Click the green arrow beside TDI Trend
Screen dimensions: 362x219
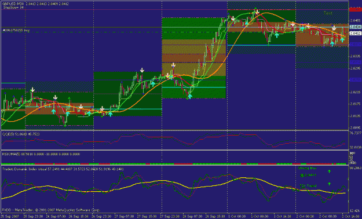[329, 184]
